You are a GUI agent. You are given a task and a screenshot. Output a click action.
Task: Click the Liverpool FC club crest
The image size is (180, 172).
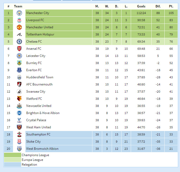pos(19,20)
